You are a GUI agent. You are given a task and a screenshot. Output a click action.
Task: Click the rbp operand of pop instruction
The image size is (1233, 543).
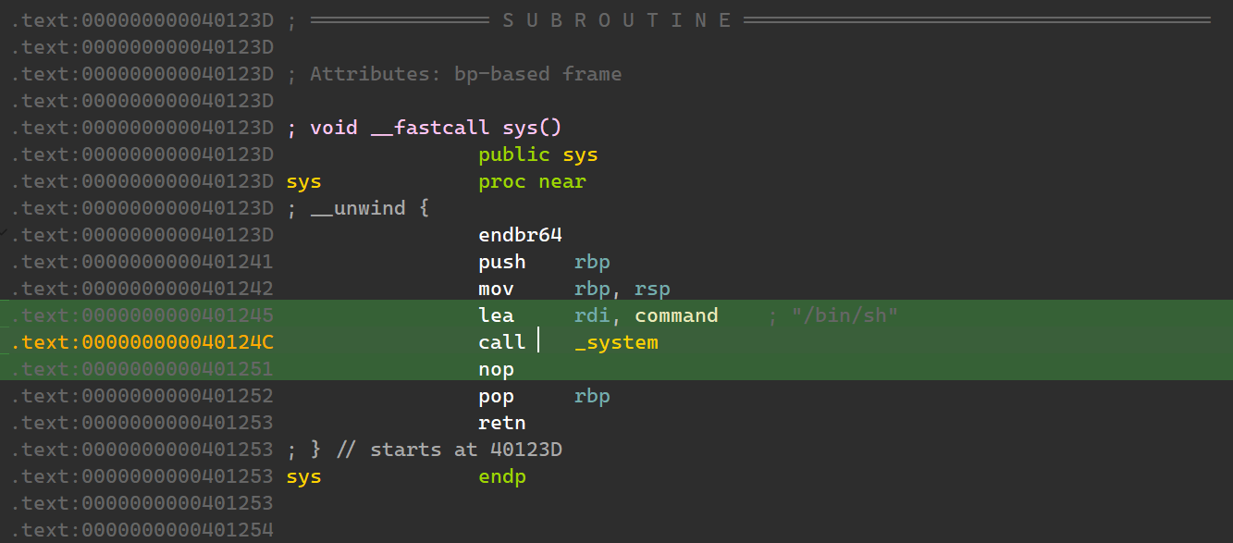[x=592, y=397]
